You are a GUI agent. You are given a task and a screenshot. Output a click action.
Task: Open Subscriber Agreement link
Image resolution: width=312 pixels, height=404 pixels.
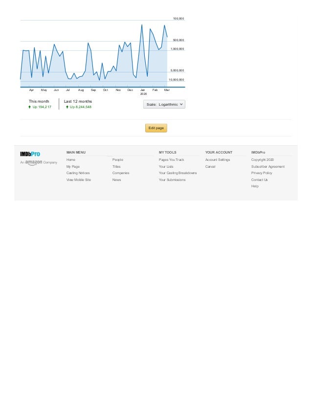point(268,166)
